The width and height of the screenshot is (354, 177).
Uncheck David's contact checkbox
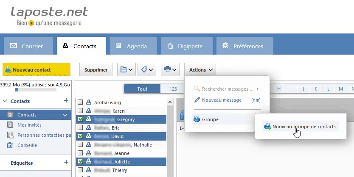pos(80,136)
